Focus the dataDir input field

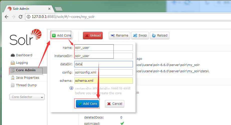103,64
